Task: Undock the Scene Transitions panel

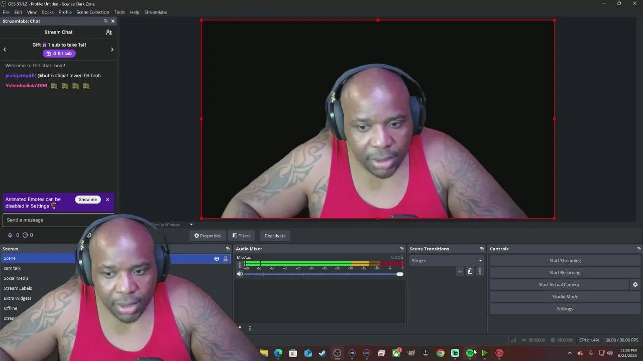Action: coord(482,249)
